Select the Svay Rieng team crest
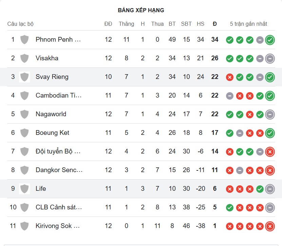The image size is (282, 246). click(24, 77)
